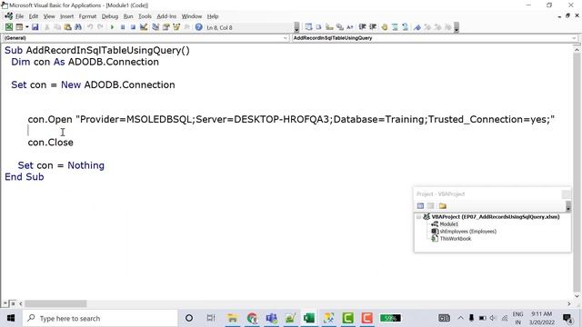The height and width of the screenshot is (327, 582).
Task: Click the Undo toolbar icon
Action: pyautogui.click(x=90, y=27)
